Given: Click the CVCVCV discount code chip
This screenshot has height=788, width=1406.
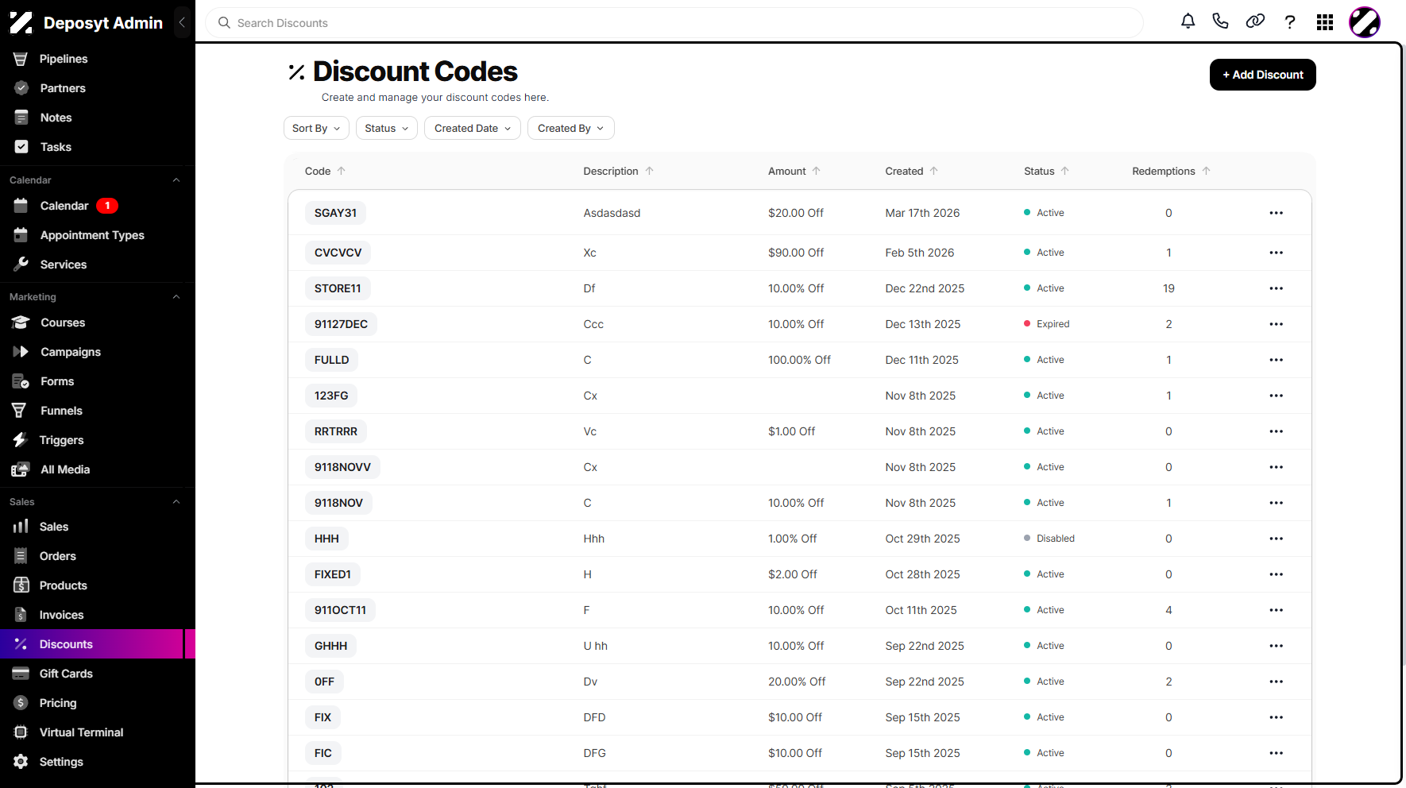Looking at the screenshot, I should click(x=338, y=253).
